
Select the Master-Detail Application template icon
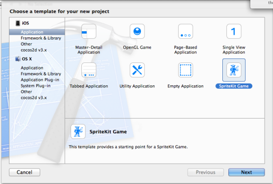click(x=89, y=31)
